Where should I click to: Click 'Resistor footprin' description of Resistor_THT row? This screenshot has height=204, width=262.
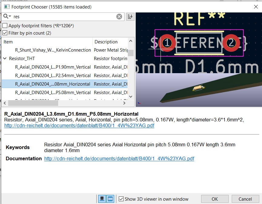111,59
